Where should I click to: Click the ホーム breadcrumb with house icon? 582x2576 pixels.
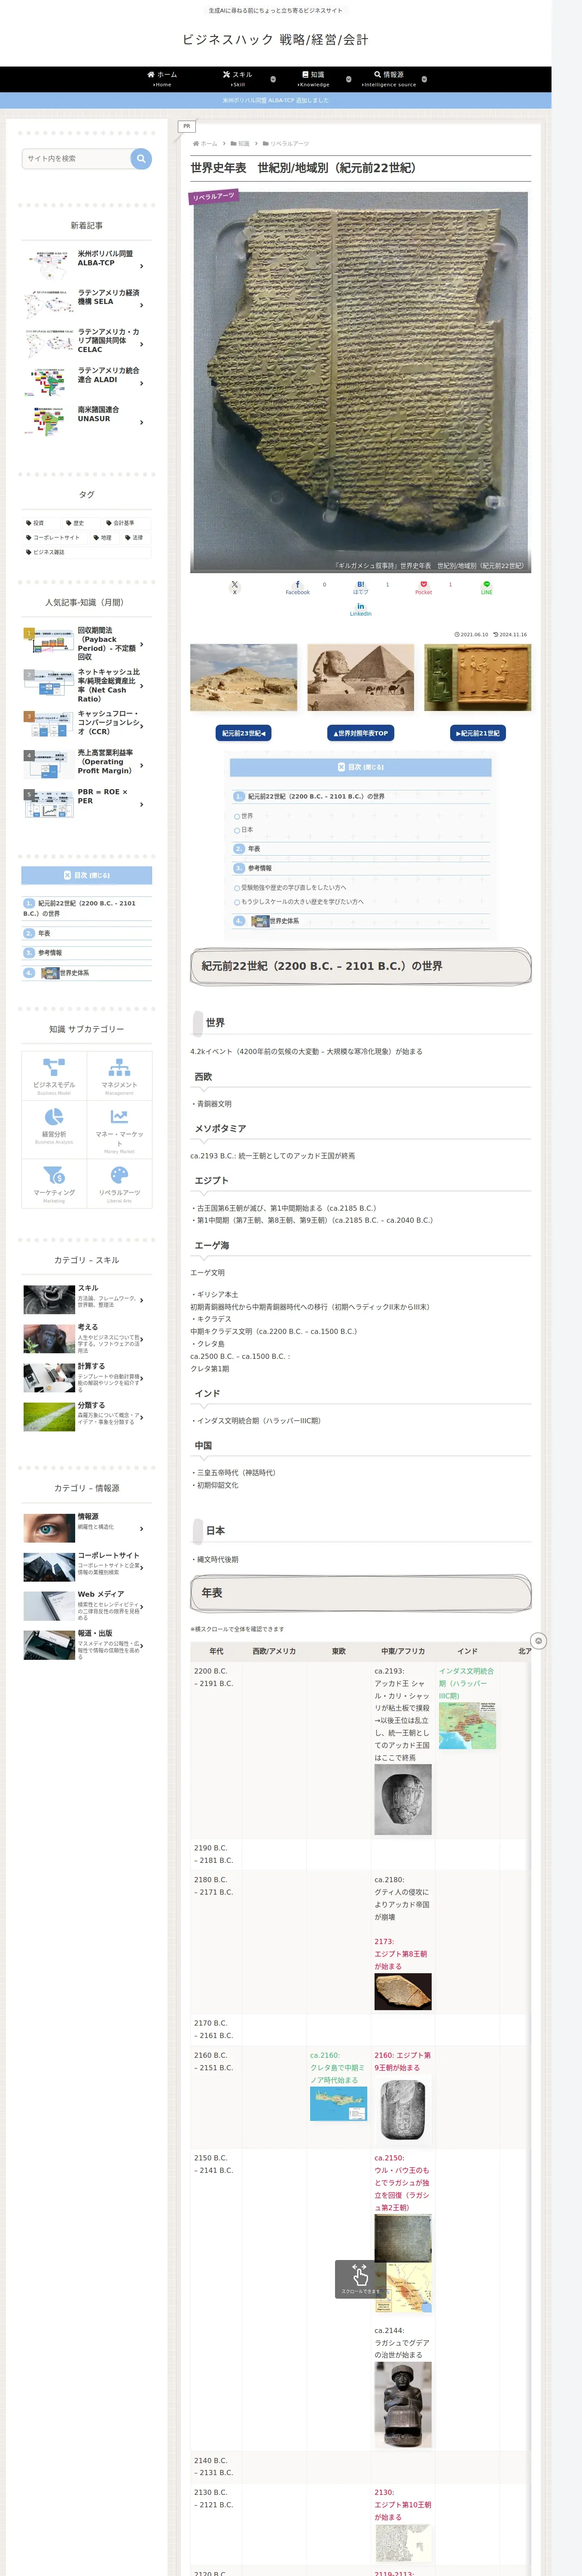(205, 144)
